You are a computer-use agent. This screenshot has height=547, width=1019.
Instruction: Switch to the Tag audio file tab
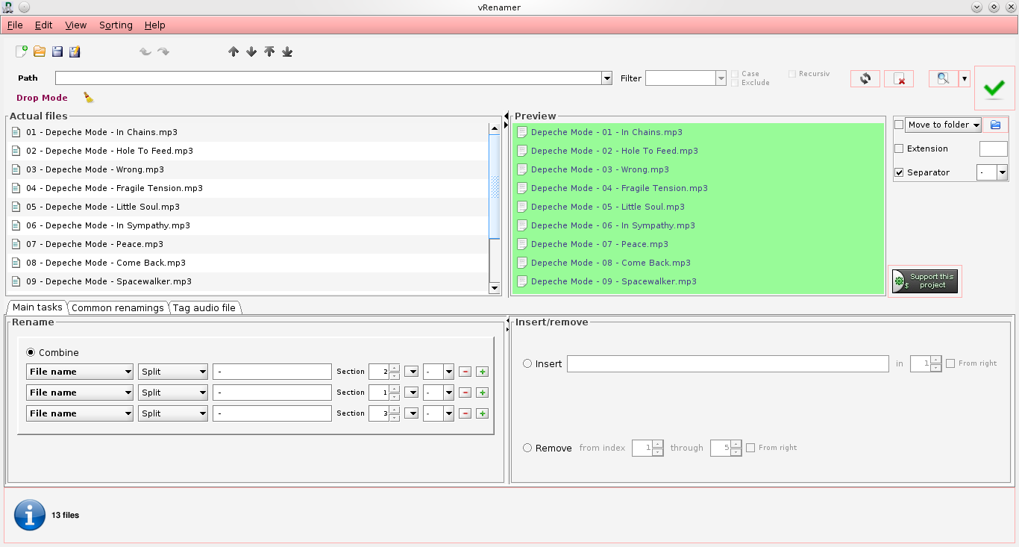click(204, 307)
